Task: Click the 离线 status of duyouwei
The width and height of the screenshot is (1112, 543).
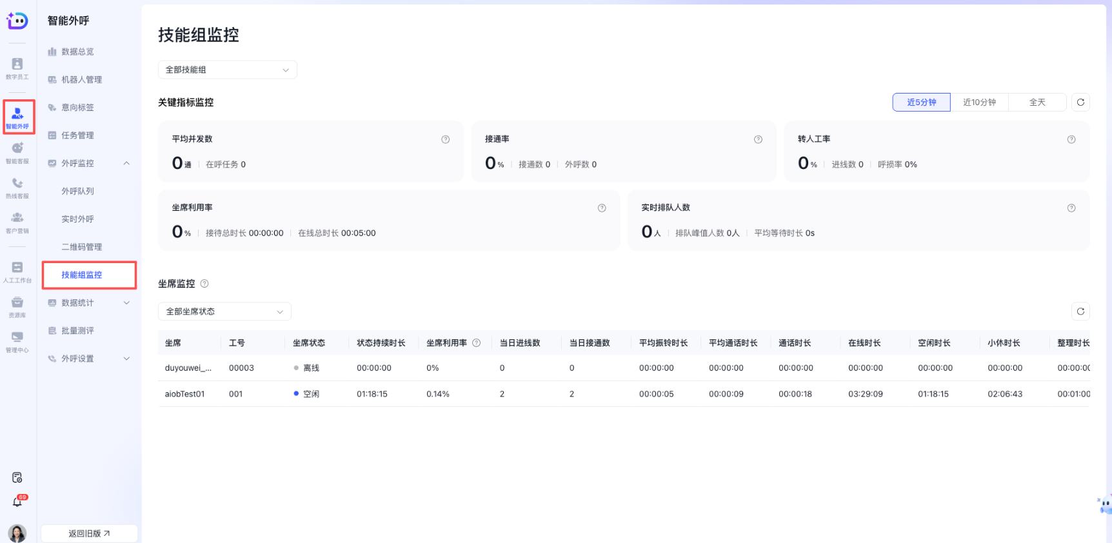Action: point(306,368)
